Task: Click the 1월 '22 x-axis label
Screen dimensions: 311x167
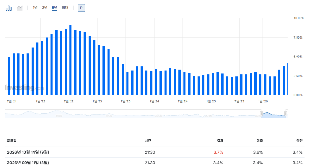Action: (x=41, y=101)
